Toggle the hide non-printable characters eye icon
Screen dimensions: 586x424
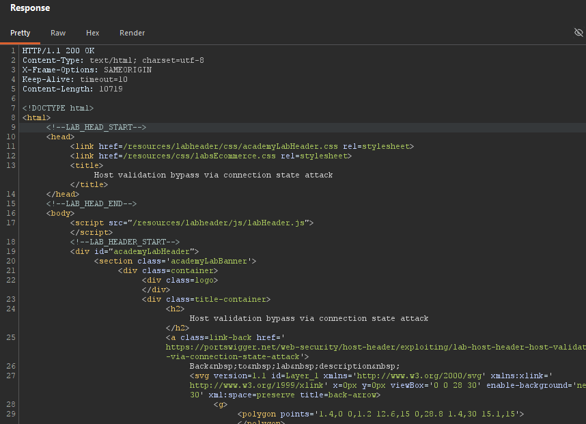click(578, 33)
